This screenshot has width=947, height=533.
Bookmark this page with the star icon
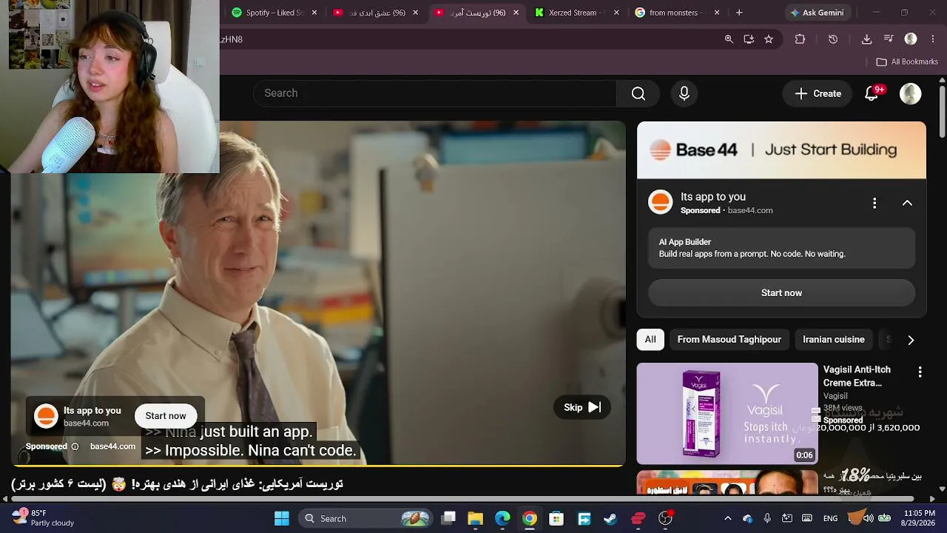point(769,39)
